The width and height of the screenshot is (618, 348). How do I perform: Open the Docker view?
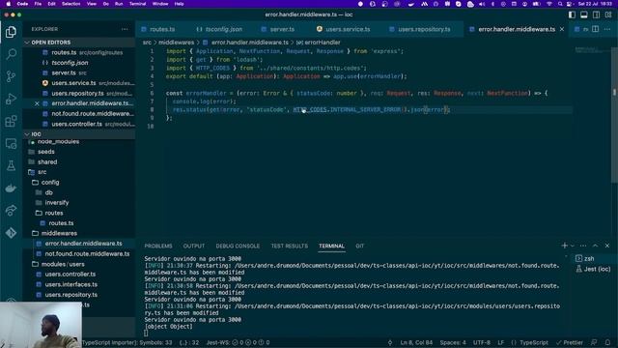coord(11,188)
